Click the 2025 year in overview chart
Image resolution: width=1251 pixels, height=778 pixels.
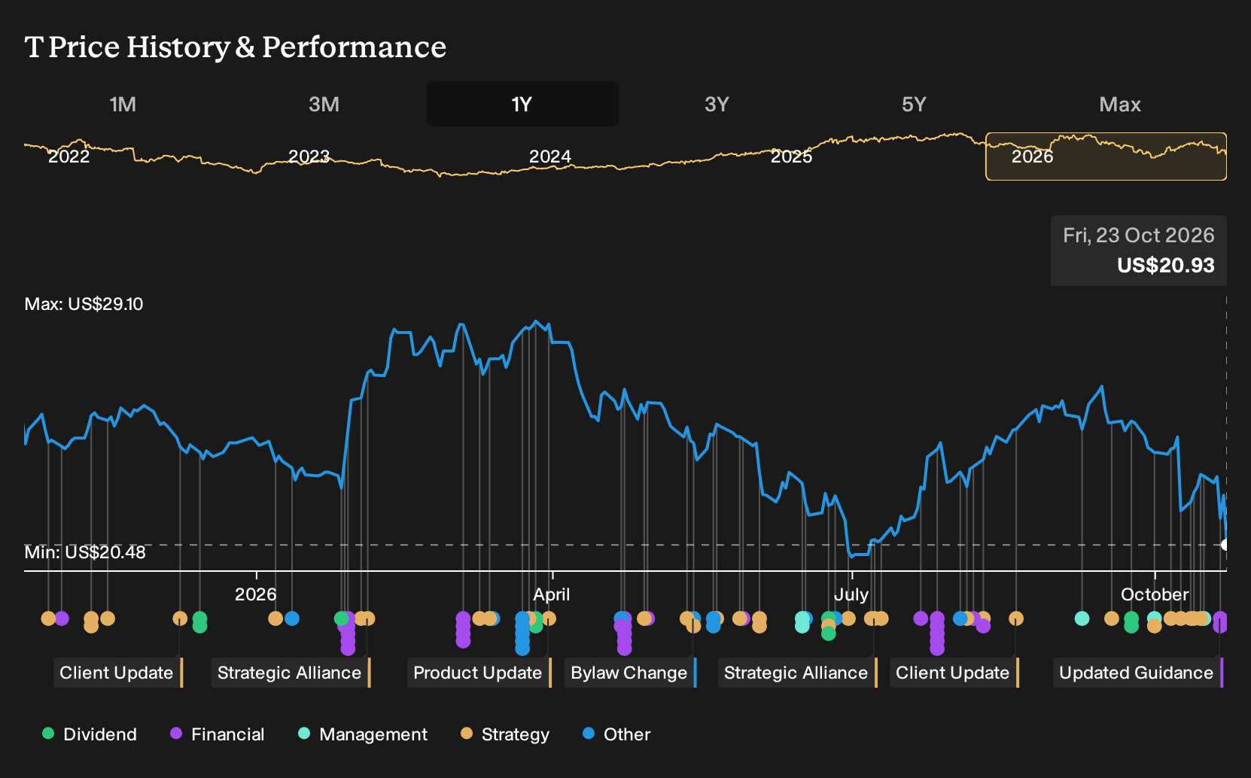[x=791, y=157]
